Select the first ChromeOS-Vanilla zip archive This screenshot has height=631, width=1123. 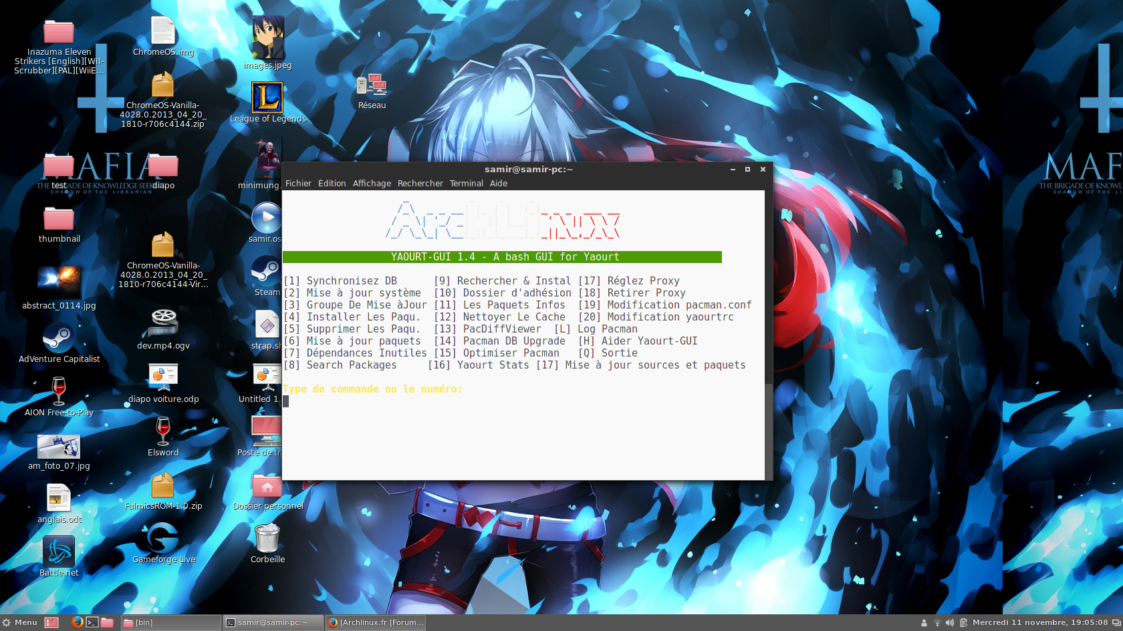click(x=163, y=85)
